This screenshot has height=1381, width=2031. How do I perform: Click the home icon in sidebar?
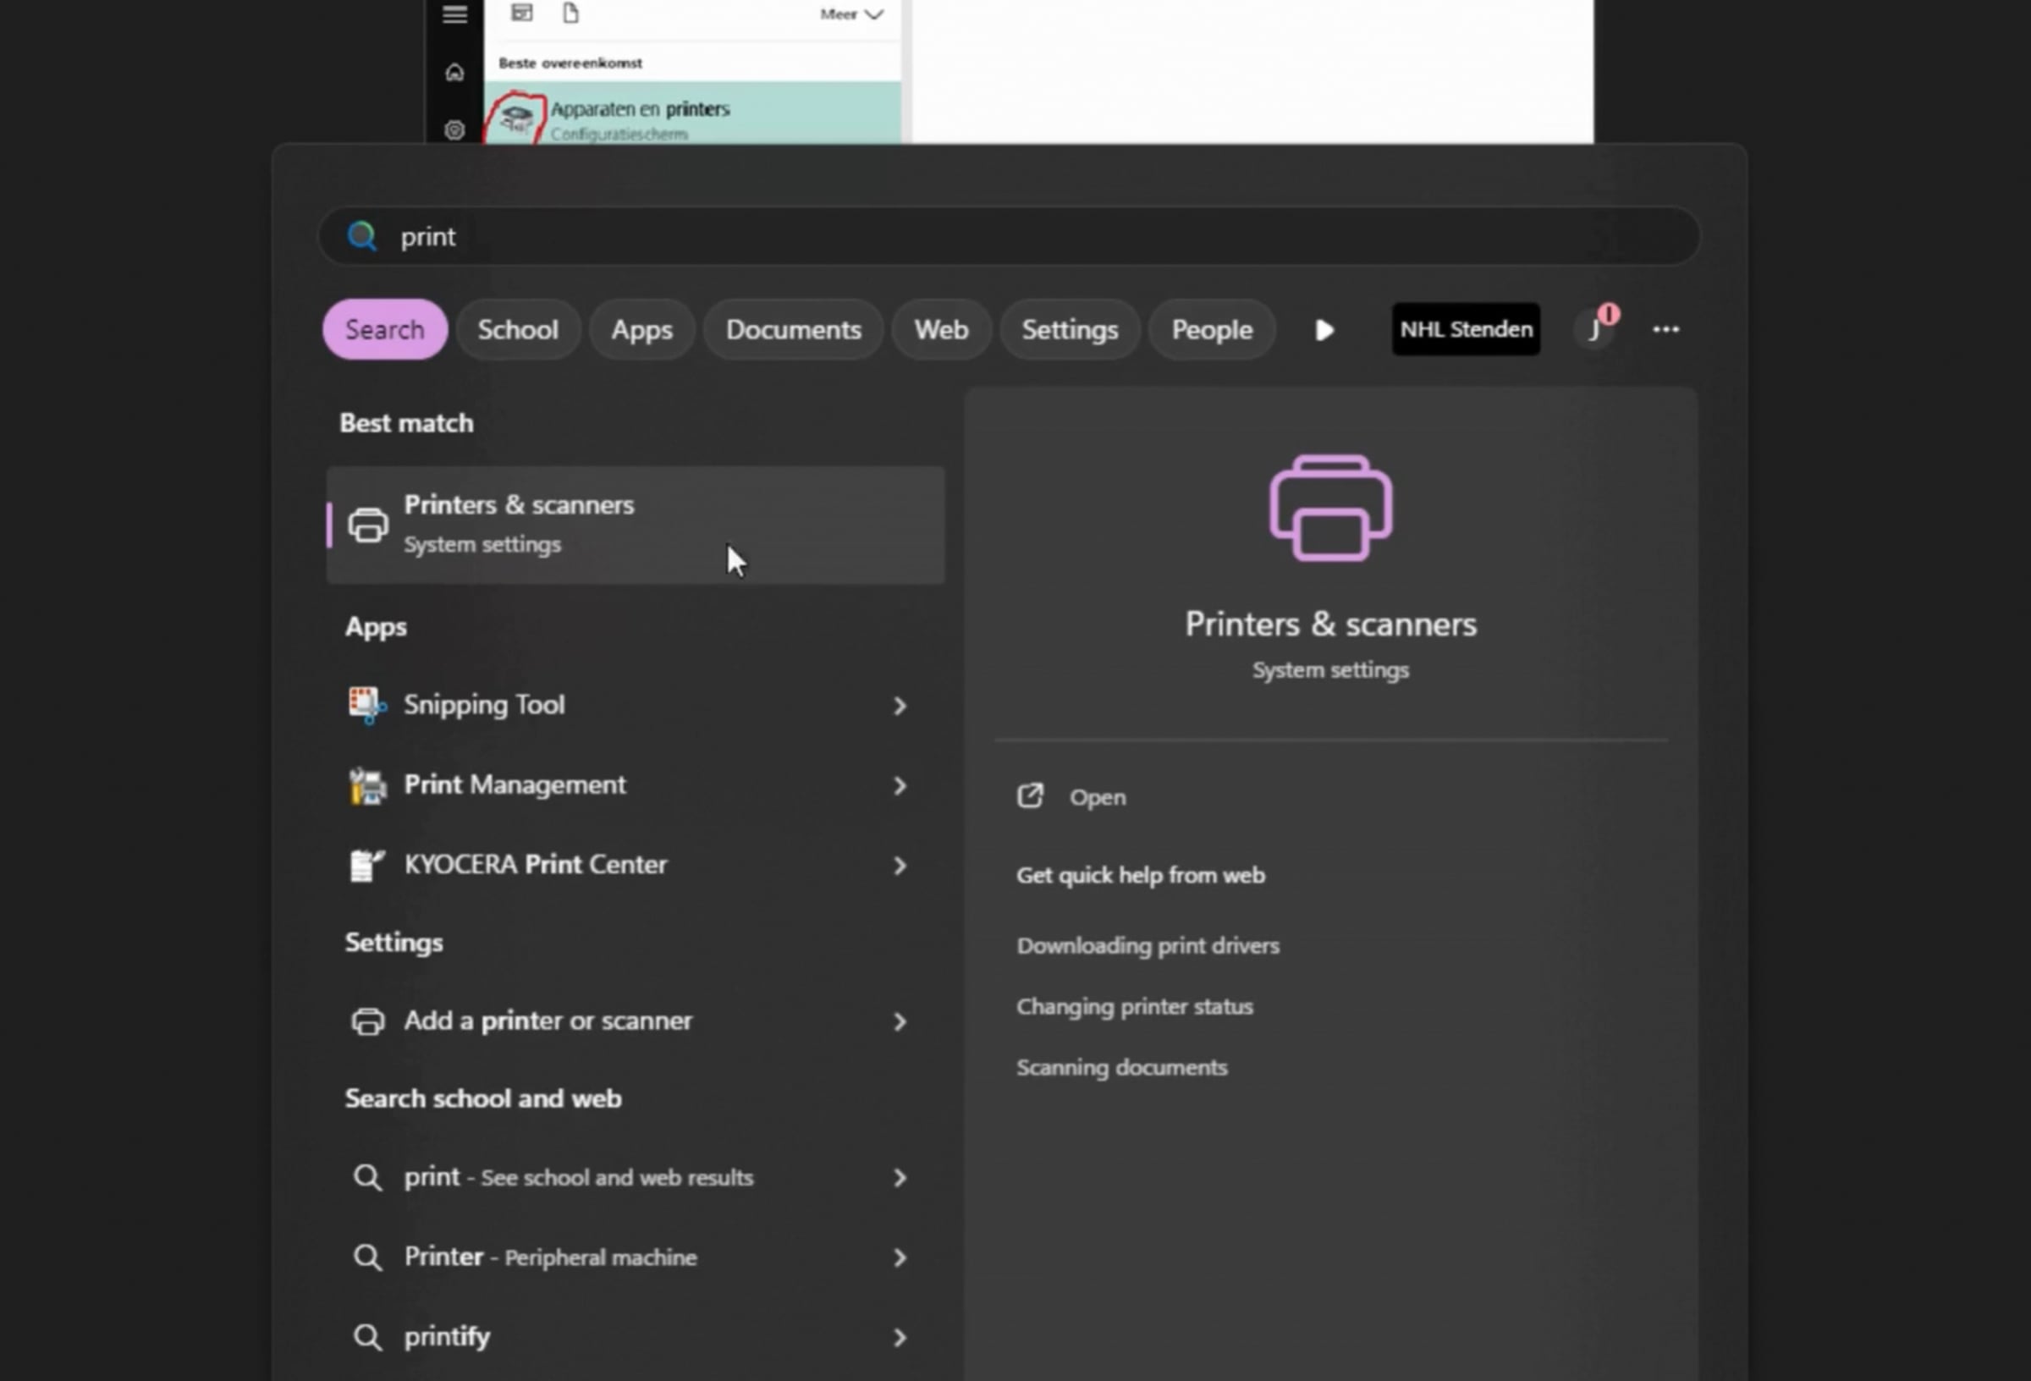[x=454, y=73]
